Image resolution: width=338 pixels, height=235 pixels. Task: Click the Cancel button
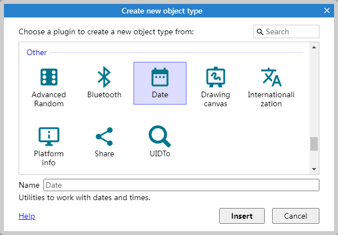[296, 216]
